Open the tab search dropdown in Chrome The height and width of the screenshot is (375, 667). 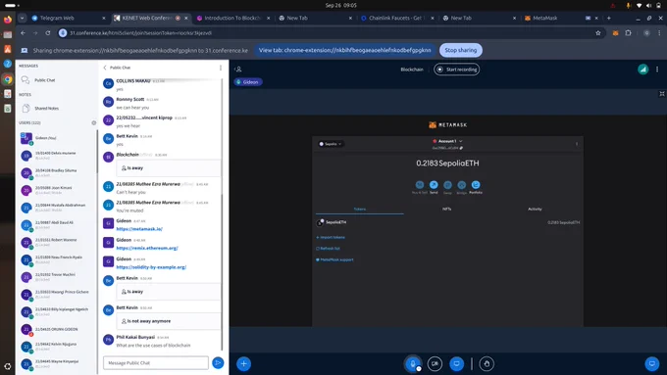[22, 18]
